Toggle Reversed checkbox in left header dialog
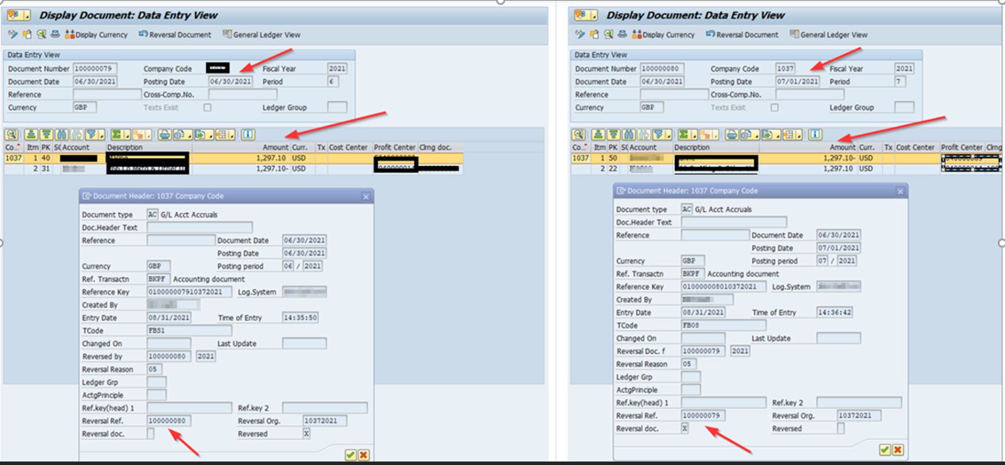The height and width of the screenshot is (465, 1005). (x=306, y=434)
